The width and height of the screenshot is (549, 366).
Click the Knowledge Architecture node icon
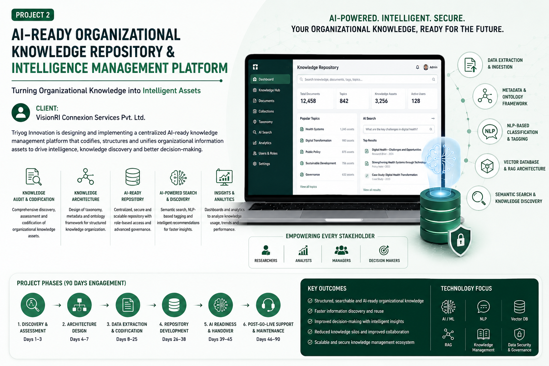[86, 177]
